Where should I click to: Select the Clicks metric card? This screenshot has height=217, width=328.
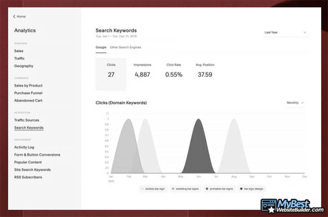click(x=111, y=74)
